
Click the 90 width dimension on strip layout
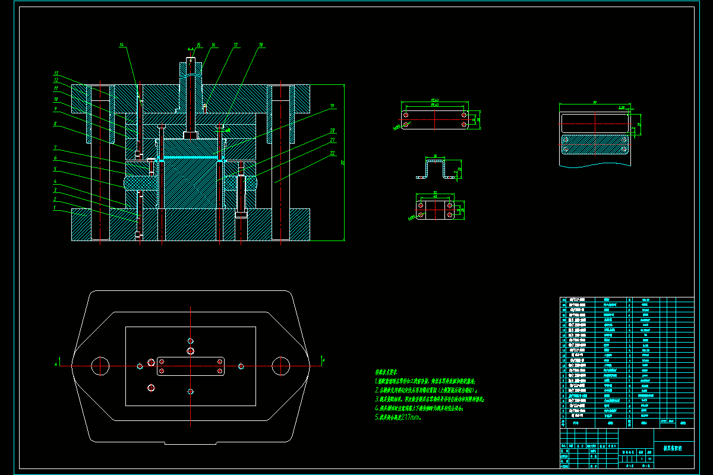click(594, 102)
